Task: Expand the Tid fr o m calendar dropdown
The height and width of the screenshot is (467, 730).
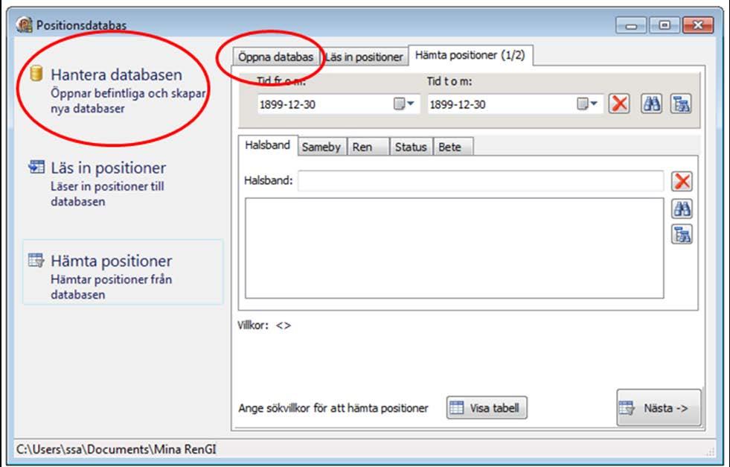Action: click(x=404, y=104)
